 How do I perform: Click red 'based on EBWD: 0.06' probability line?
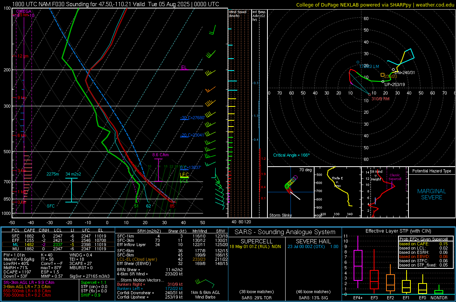(424, 256)
